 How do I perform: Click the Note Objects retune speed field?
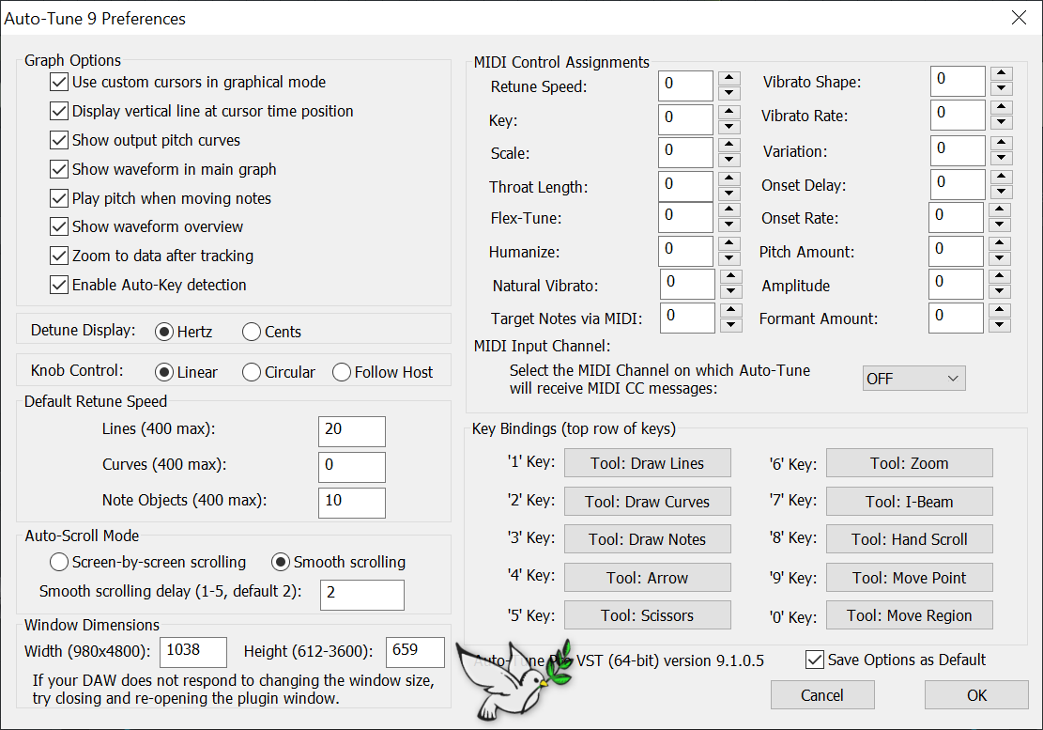(352, 503)
